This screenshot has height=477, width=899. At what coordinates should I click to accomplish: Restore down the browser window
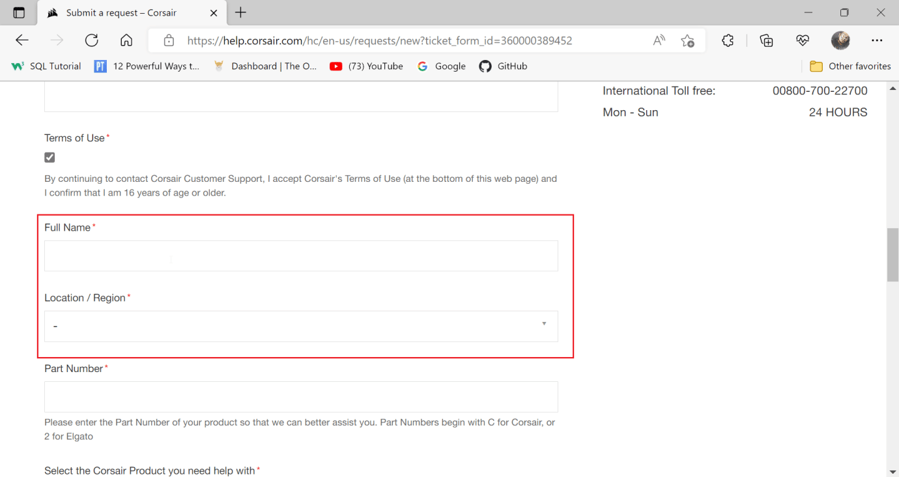click(844, 12)
